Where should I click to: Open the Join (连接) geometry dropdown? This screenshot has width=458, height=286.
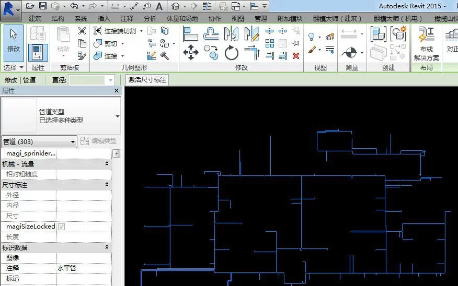(x=123, y=56)
